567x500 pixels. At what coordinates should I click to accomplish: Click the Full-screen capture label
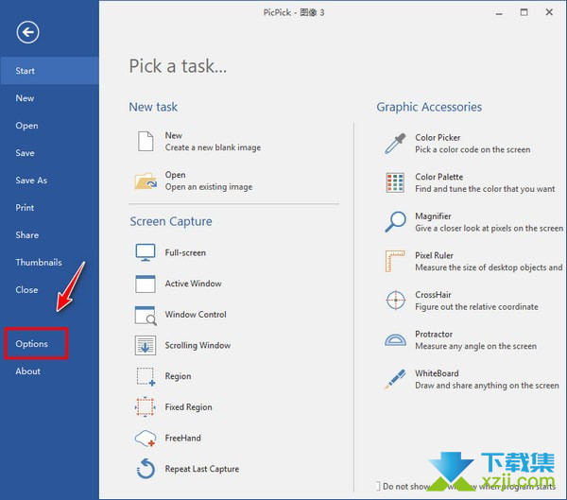coord(185,253)
